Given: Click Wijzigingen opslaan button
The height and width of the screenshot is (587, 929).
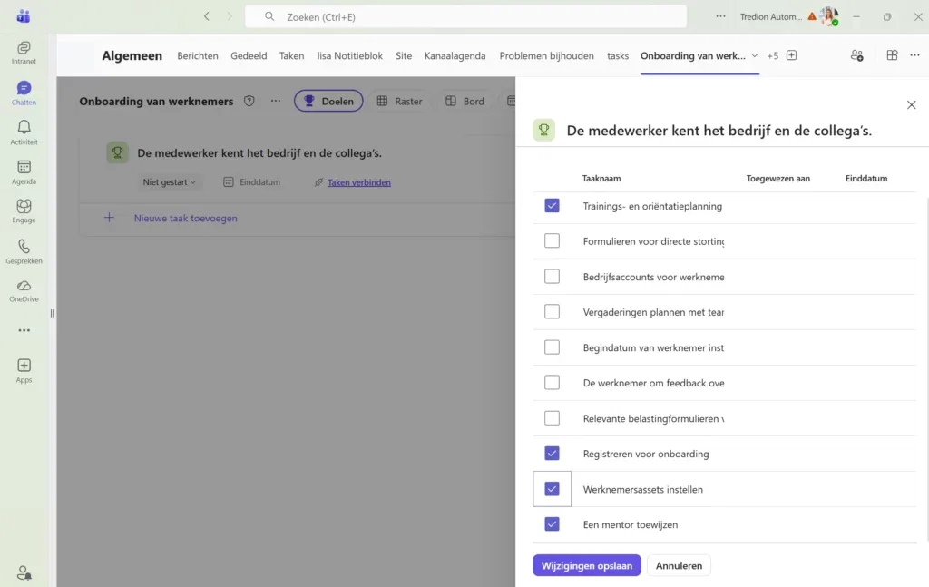Looking at the screenshot, I should (587, 565).
